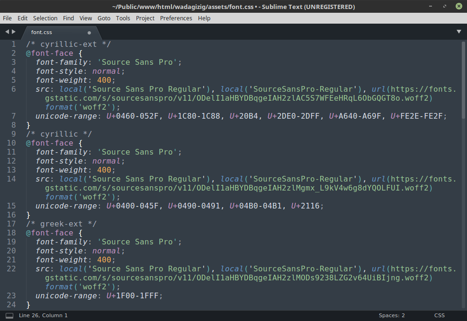
Task: Click Line 26, Column 1 status text
Action: 43,315
